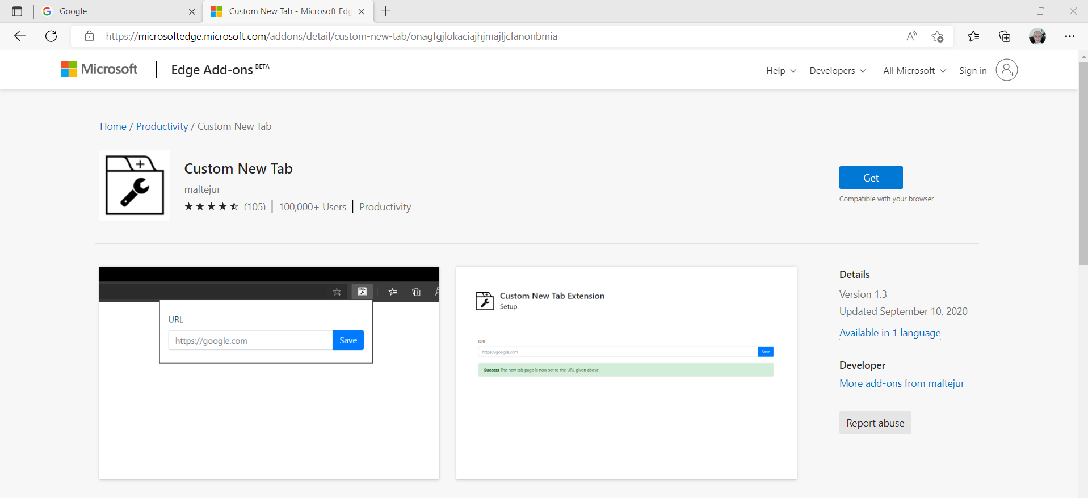This screenshot has width=1088, height=498.
Task: Minimize the browser window
Action: pyautogui.click(x=1008, y=11)
